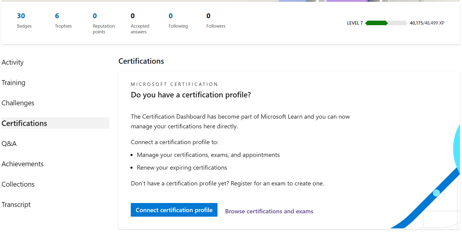Click 'Connect a certification profile to:' text
Viewport: 462px width, 237px height.
(x=175, y=142)
